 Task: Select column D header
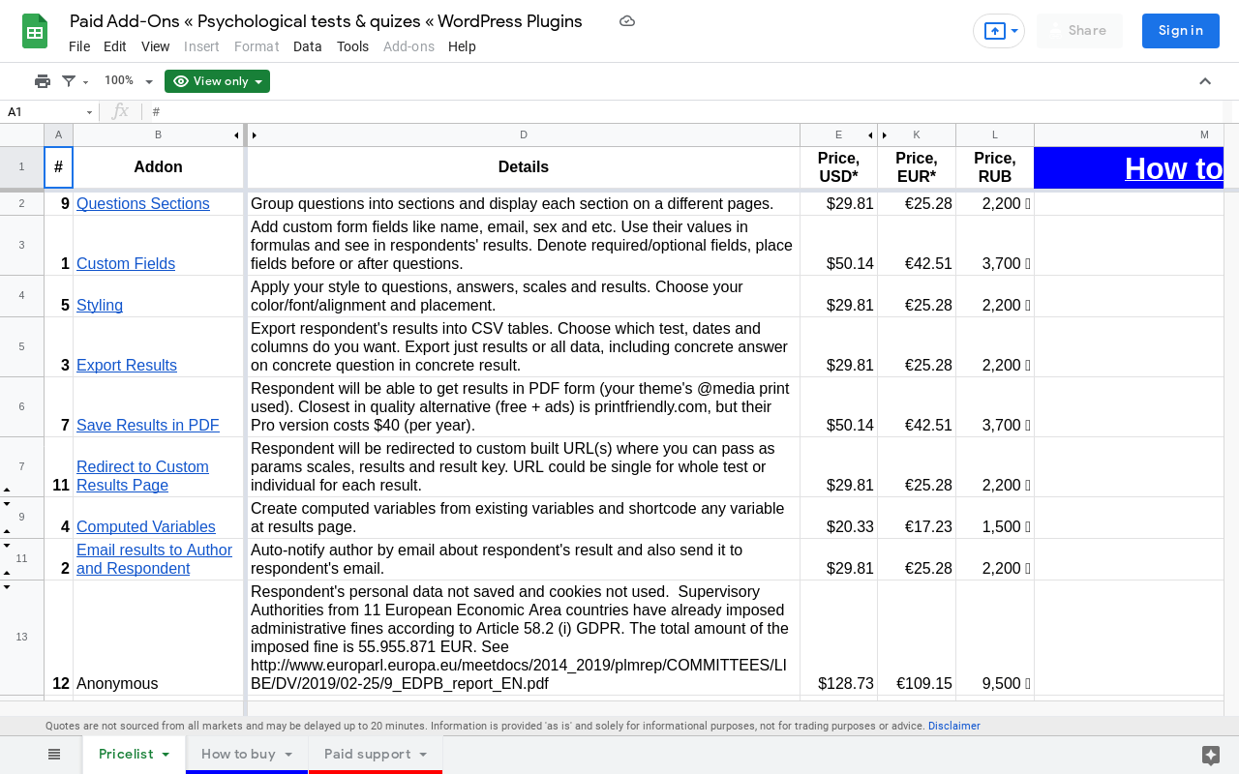click(524, 135)
